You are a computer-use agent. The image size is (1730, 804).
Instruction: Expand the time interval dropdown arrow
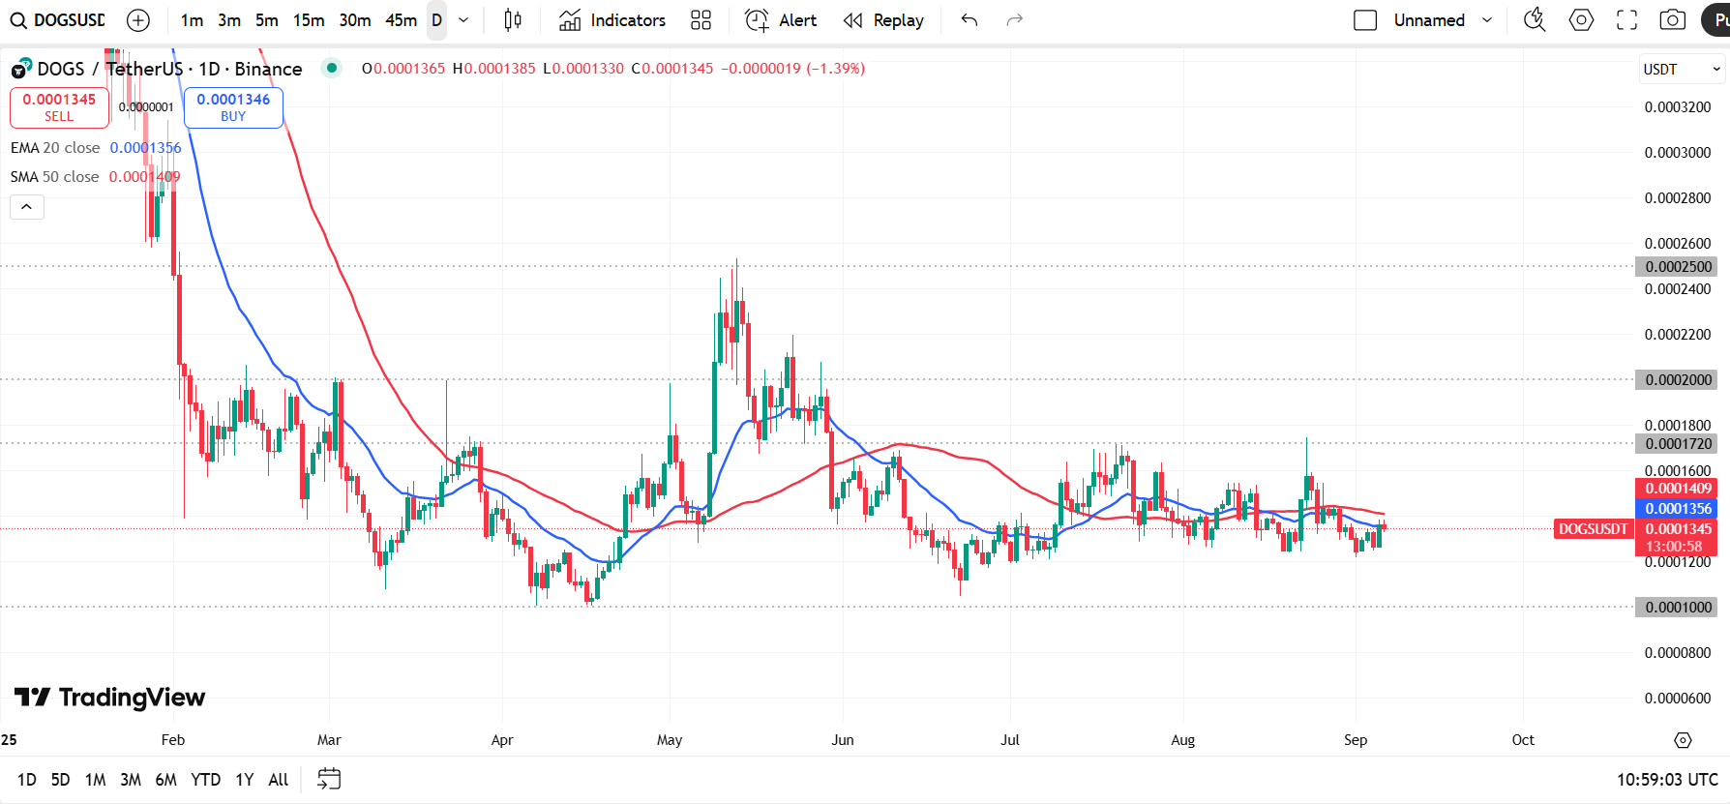[463, 20]
